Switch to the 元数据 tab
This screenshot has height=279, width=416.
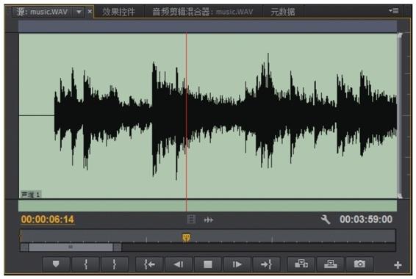(x=283, y=12)
